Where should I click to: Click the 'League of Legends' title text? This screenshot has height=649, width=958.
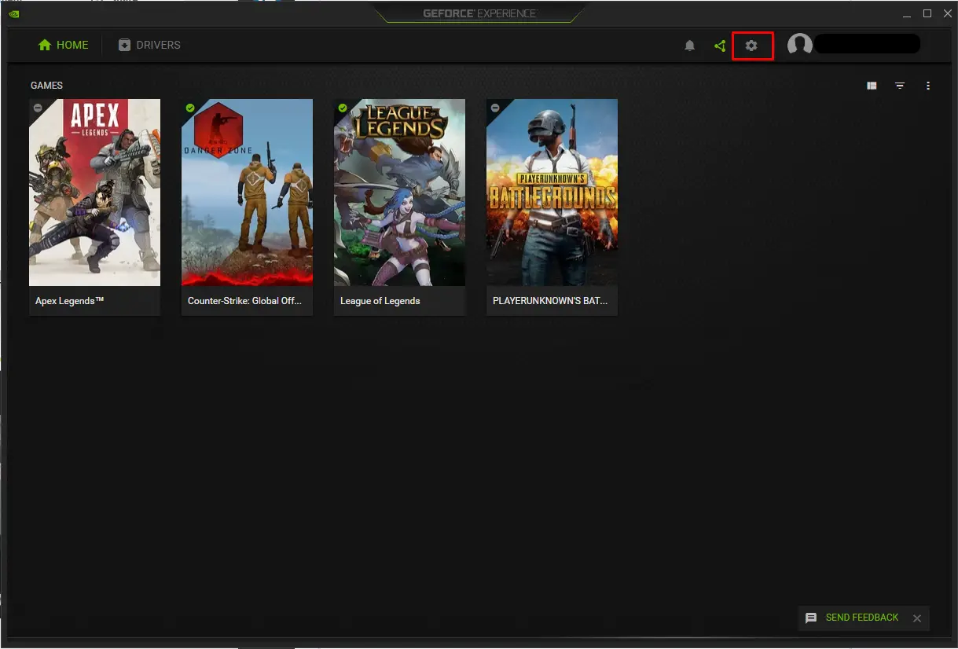tap(380, 301)
